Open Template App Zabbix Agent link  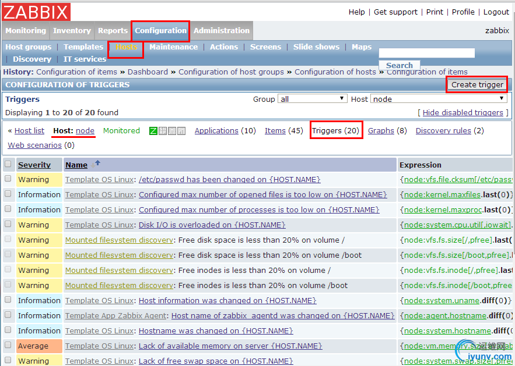(x=115, y=316)
